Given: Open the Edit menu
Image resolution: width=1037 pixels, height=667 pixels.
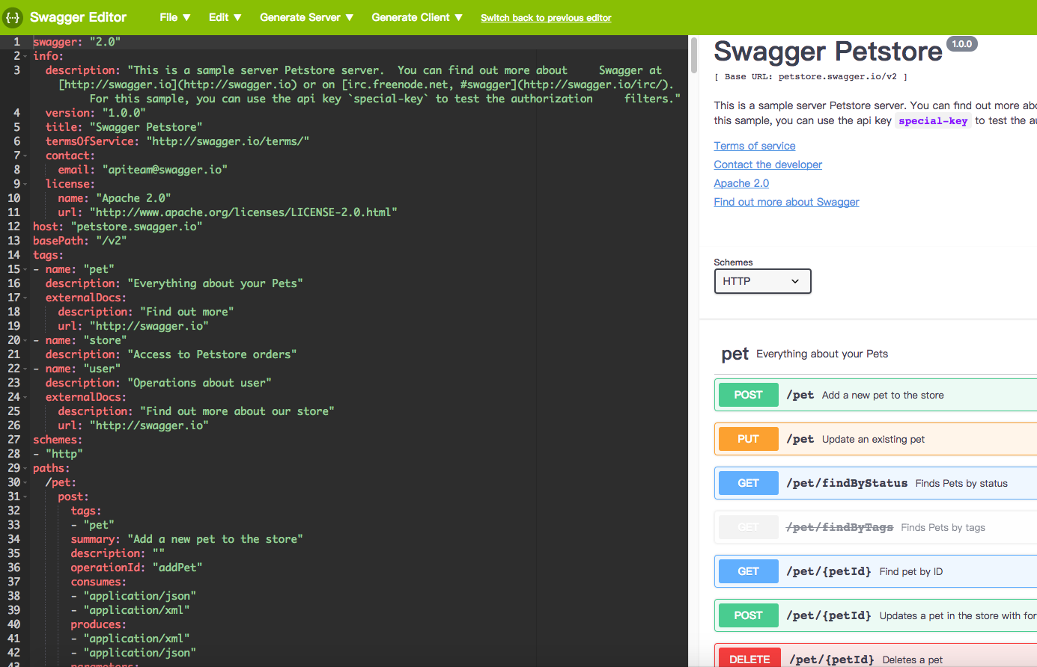Looking at the screenshot, I should [x=225, y=17].
